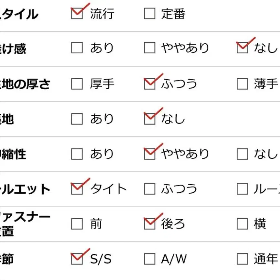Check the ふつう silhouette checkbox
The width and height of the screenshot is (280, 280).
[x=149, y=189]
